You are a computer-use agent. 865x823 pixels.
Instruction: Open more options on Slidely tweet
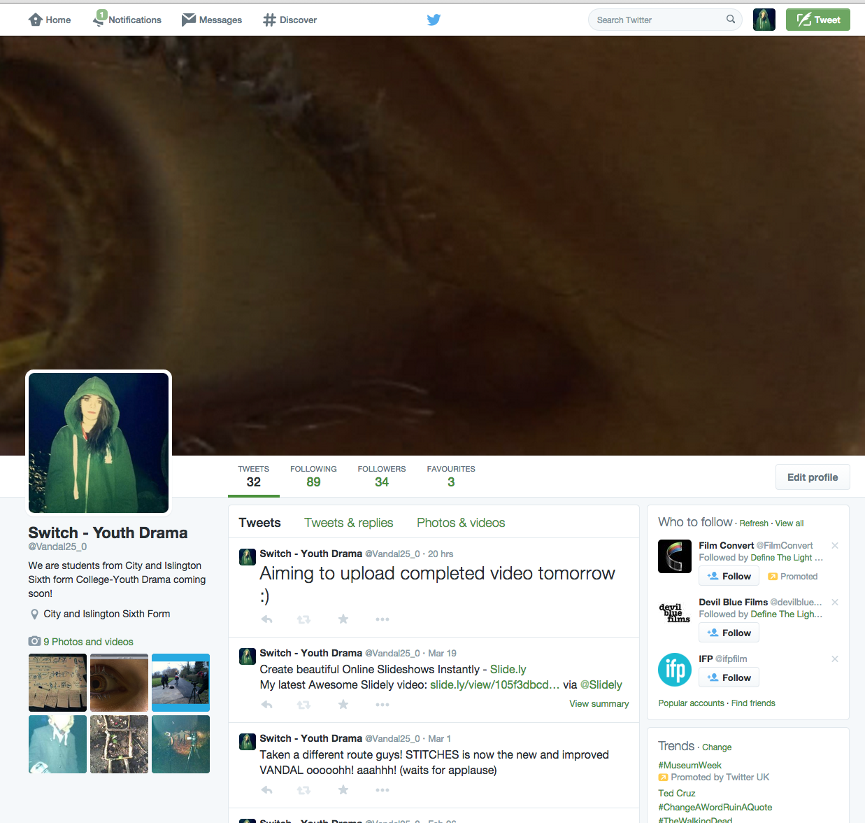click(382, 705)
